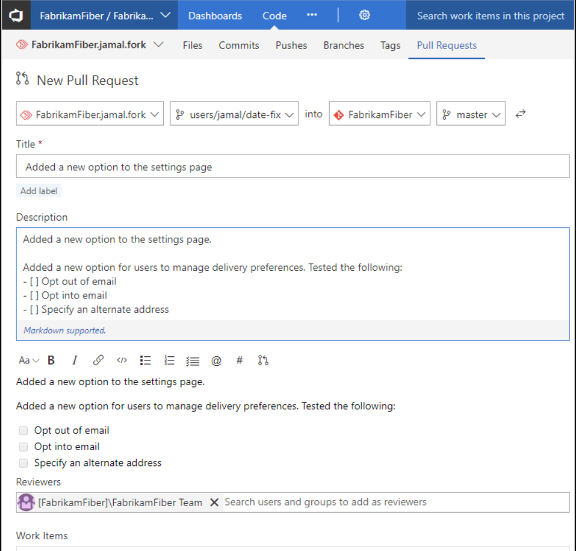
Task: Click the Work Items section label
Action: 41,536
